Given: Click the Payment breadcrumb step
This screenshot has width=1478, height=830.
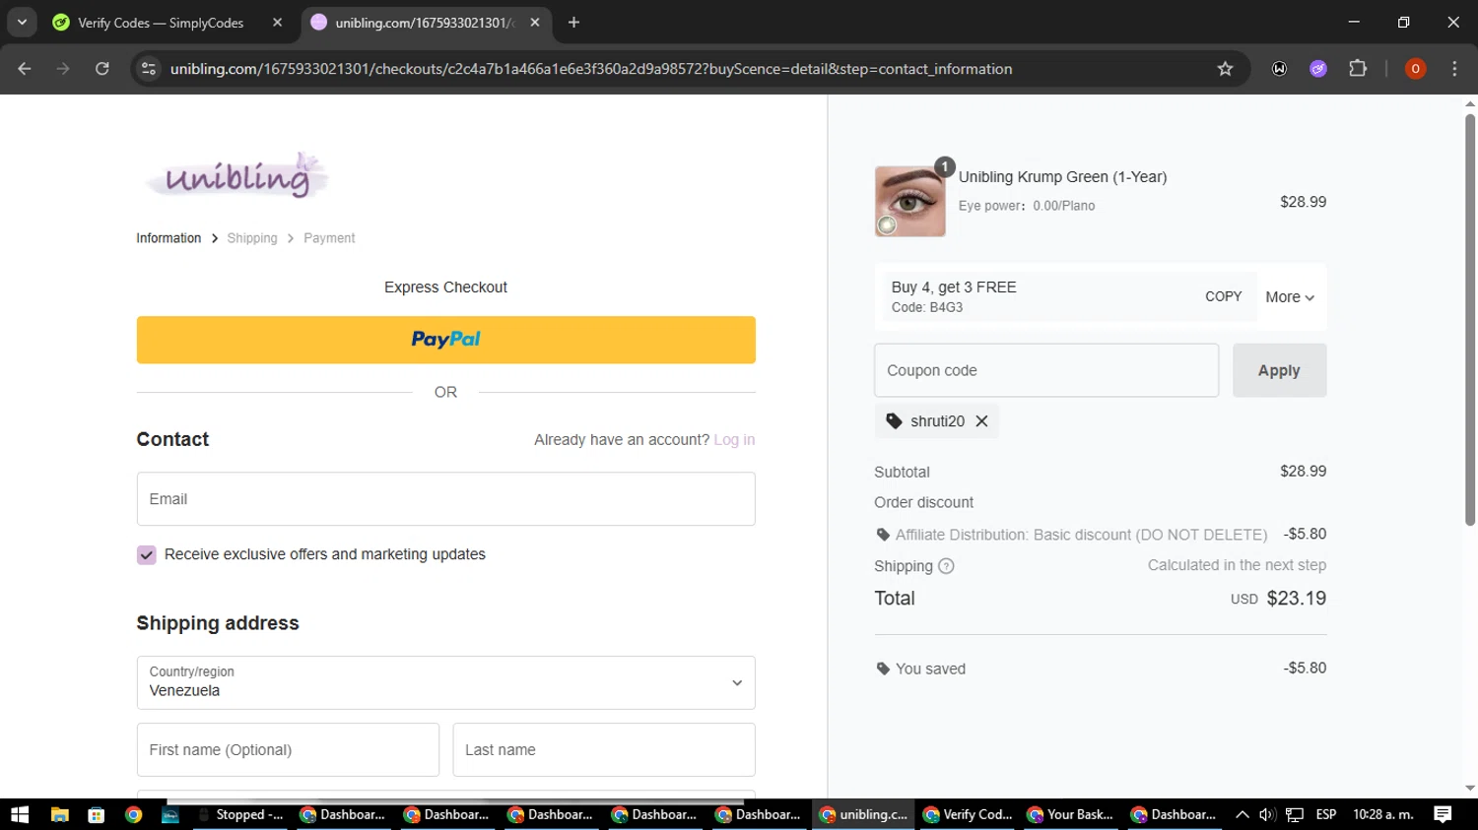Looking at the screenshot, I should pos(329,238).
